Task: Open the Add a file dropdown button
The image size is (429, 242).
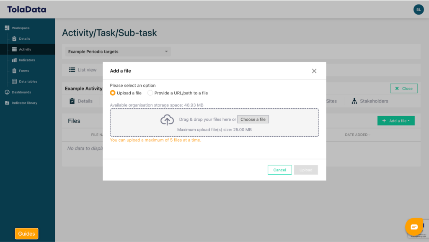Action: click(396, 121)
